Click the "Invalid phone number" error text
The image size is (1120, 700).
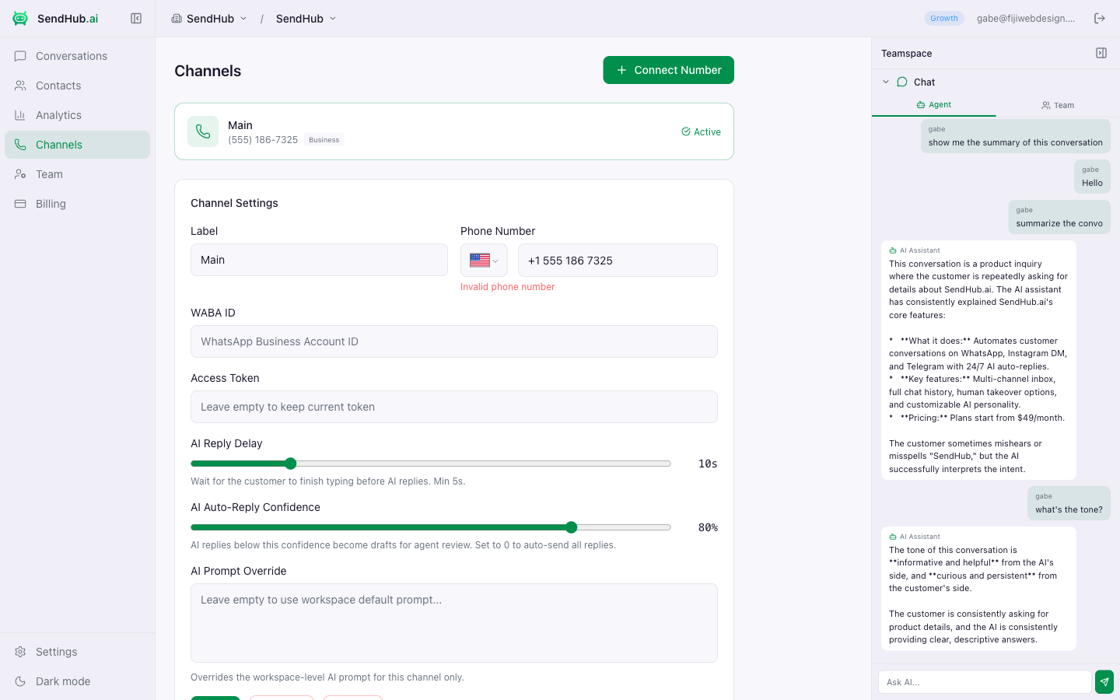coord(508,287)
